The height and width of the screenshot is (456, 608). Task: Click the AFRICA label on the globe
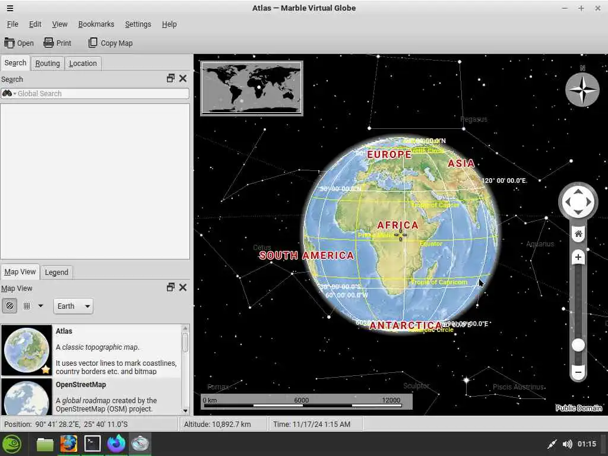coord(398,225)
